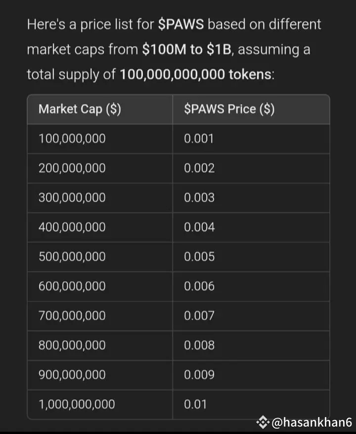Click the Market Cap ($) column header
The image size is (356, 434).
(80, 109)
